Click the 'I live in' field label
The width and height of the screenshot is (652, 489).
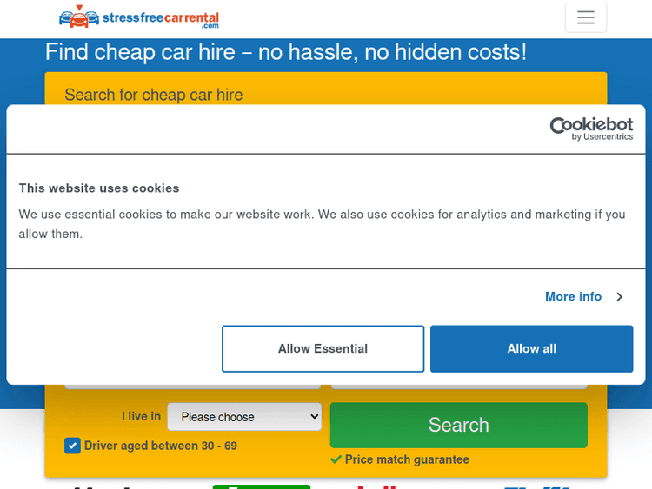click(141, 417)
